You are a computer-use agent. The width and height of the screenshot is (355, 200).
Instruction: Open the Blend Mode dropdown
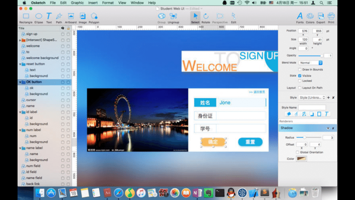tap(311, 63)
